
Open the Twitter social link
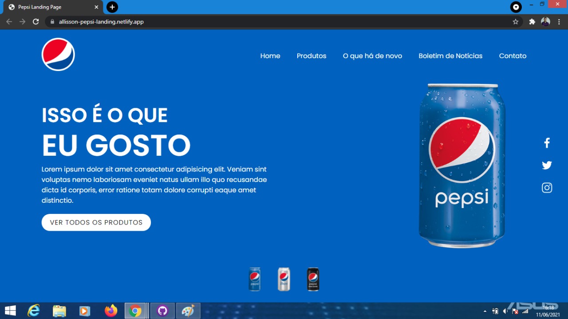click(x=547, y=165)
